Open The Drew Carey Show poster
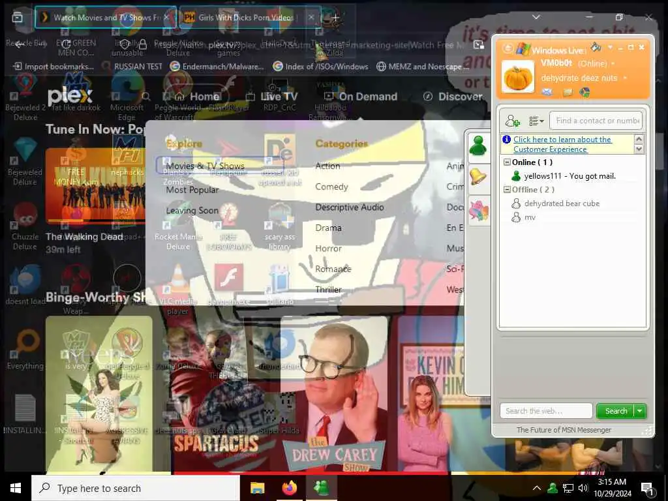 click(x=335, y=394)
